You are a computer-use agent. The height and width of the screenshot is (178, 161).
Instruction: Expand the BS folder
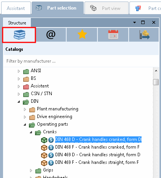tap(19, 79)
